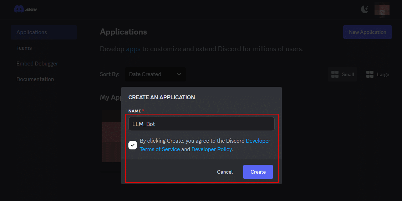Click the New Application button
Image resolution: width=402 pixels, height=201 pixels.
coord(367,32)
